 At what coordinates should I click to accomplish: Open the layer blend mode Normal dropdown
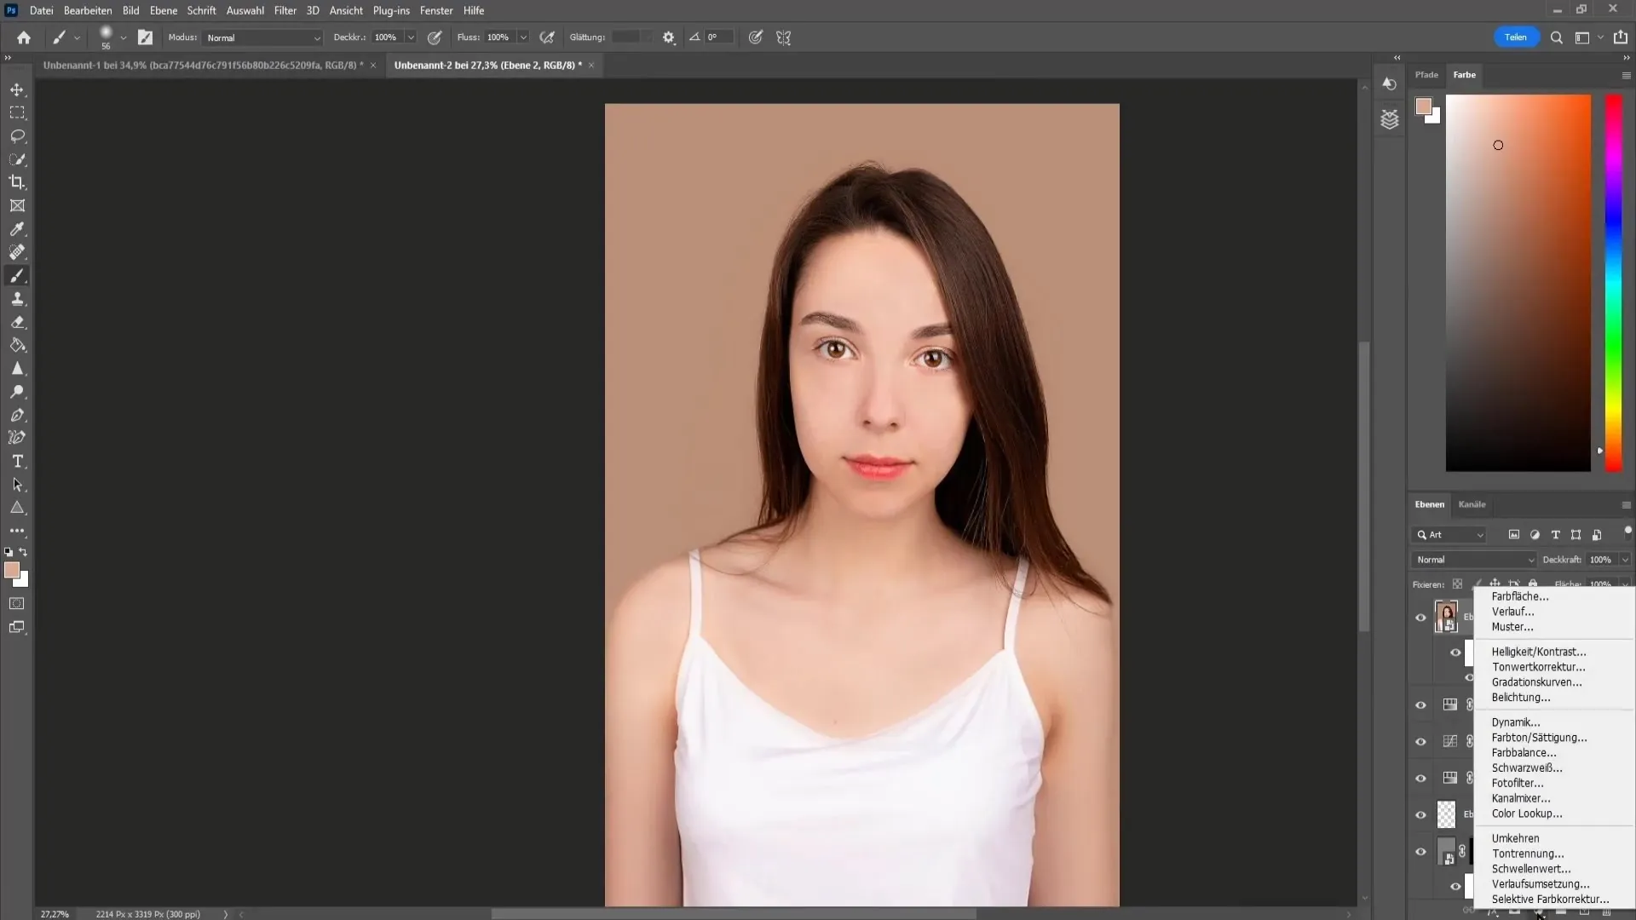coord(1473,560)
